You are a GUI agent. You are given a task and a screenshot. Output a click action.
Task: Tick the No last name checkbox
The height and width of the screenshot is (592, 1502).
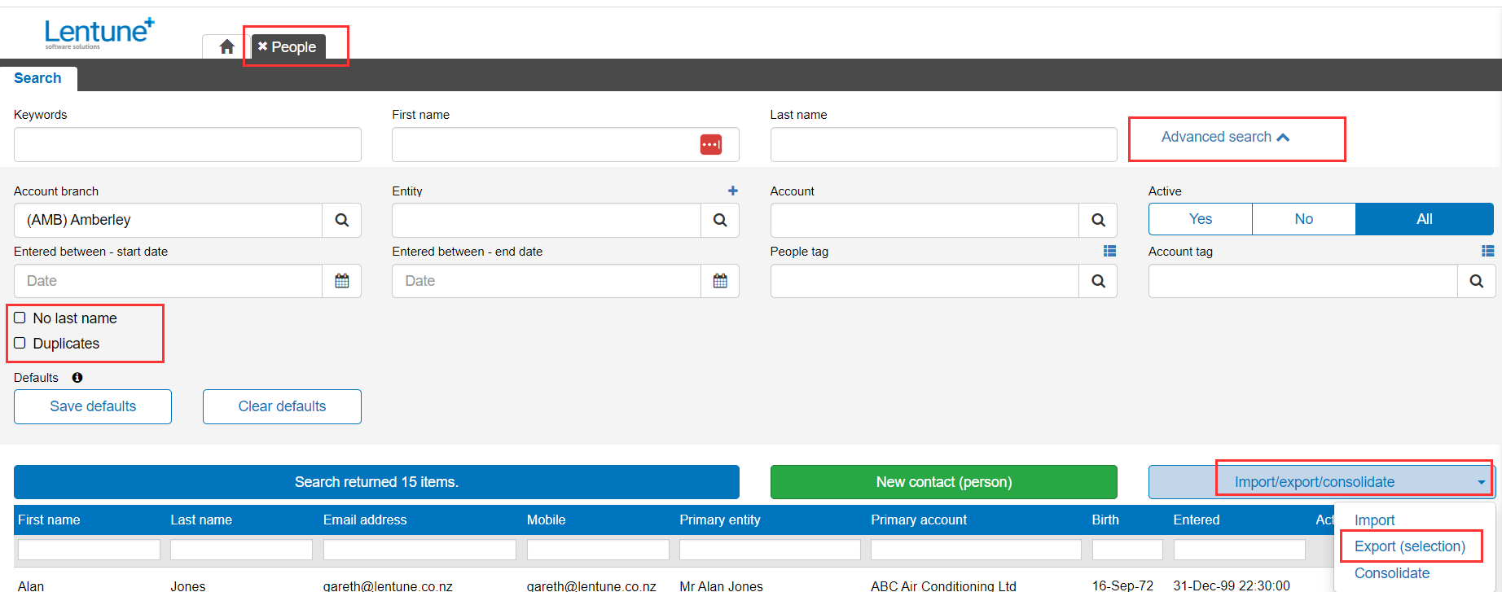(x=20, y=318)
